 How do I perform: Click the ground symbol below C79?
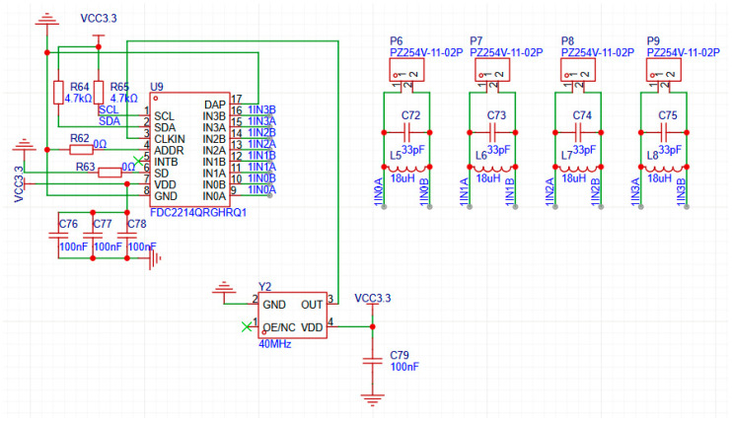point(373,400)
